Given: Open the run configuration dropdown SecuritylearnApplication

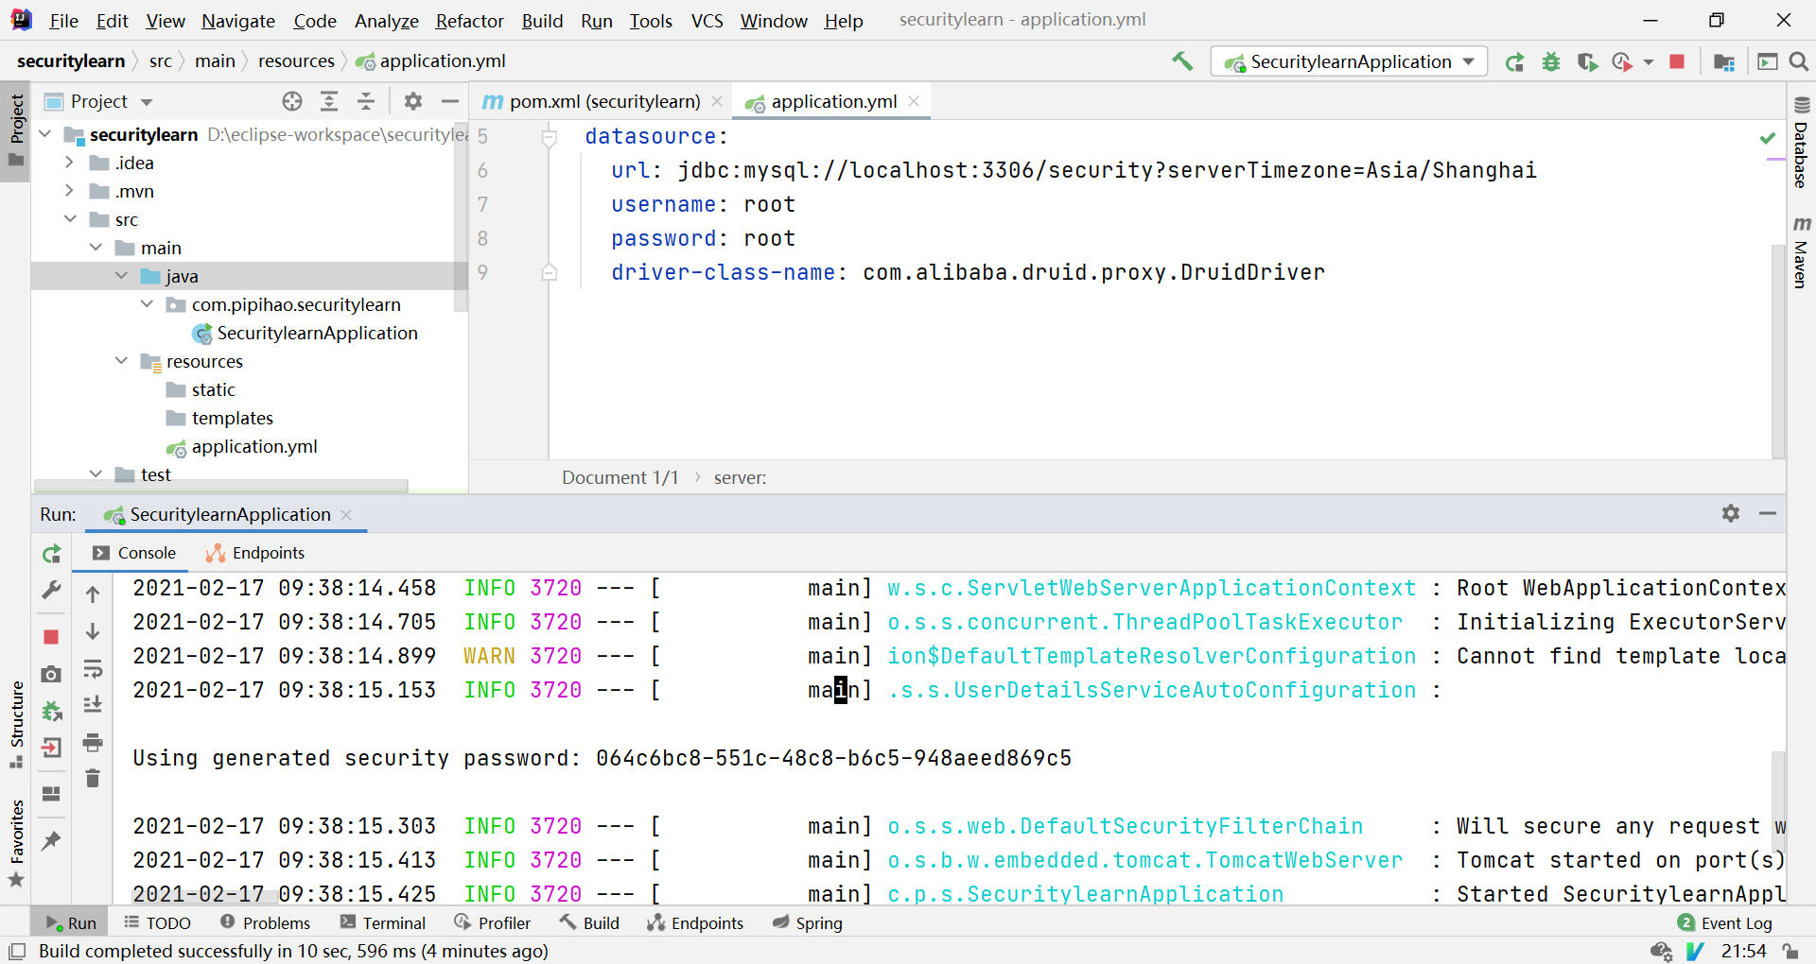Looking at the screenshot, I should click(1350, 62).
